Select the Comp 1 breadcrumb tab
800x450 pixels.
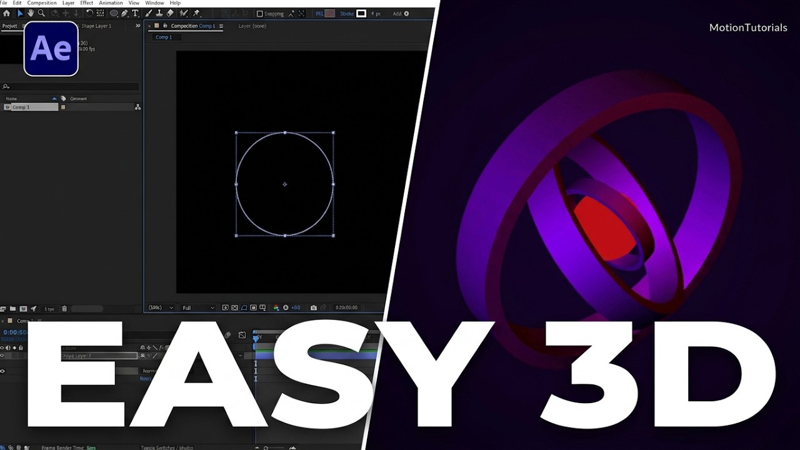[x=164, y=37]
